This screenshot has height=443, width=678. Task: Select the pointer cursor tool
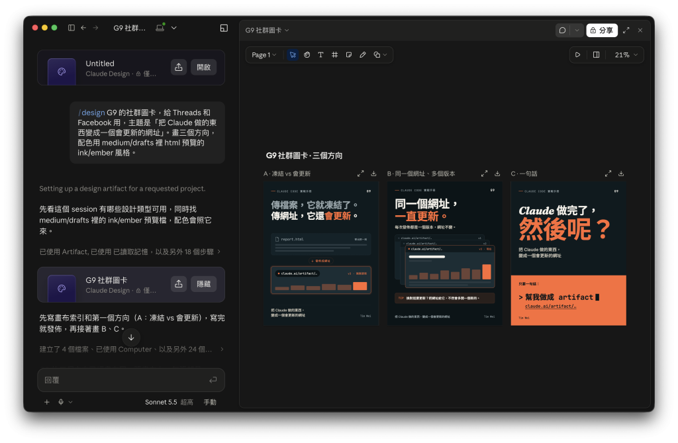[293, 55]
